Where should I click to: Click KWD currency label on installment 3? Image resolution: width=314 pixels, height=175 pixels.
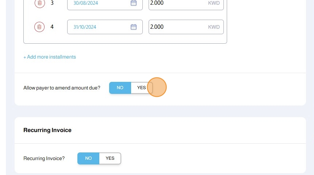pyautogui.click(x=214, y=3)
